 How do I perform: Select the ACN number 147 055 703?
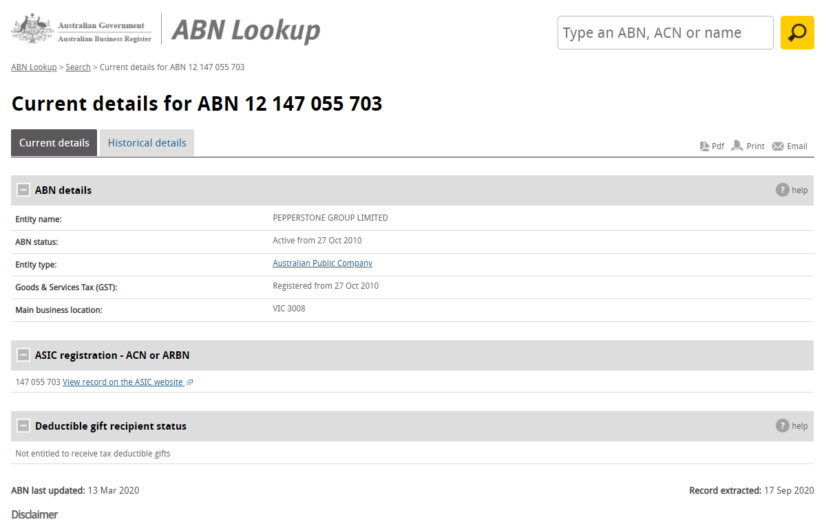click(38, 382)
